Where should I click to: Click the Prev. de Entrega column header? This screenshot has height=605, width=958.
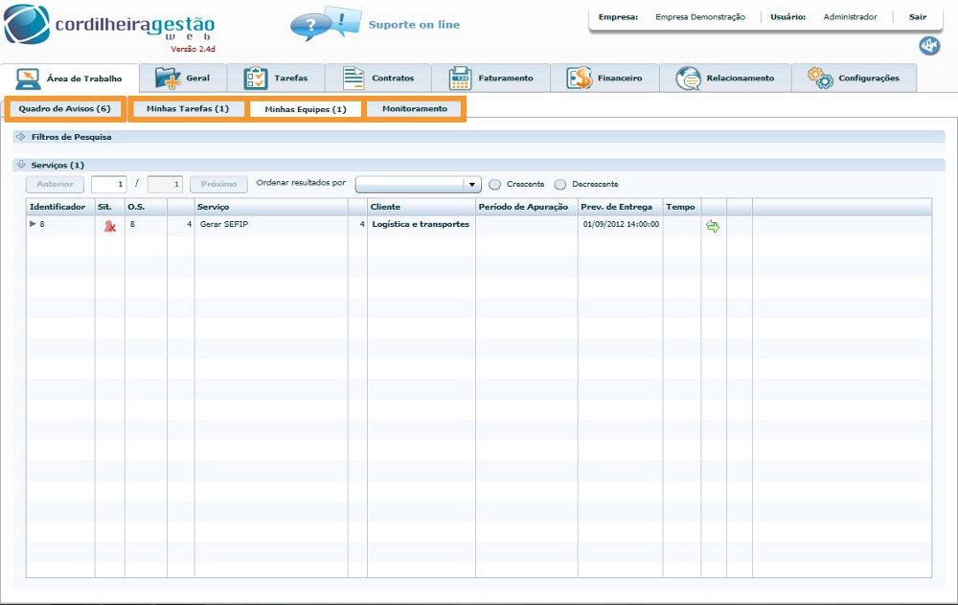tap(620, 207)
